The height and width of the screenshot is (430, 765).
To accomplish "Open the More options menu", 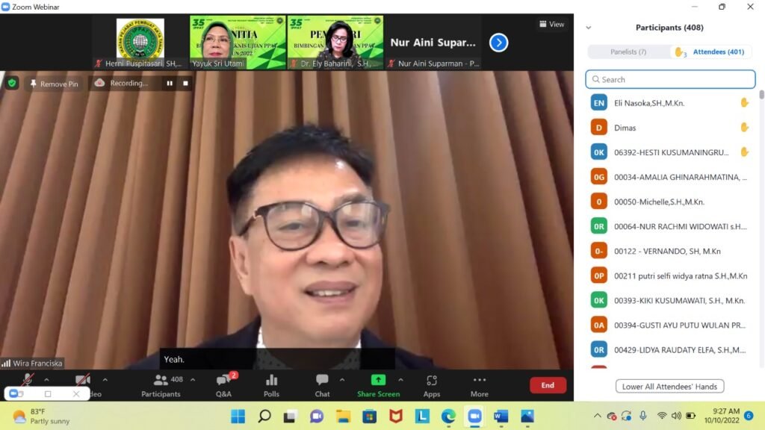I will (479, 385).
